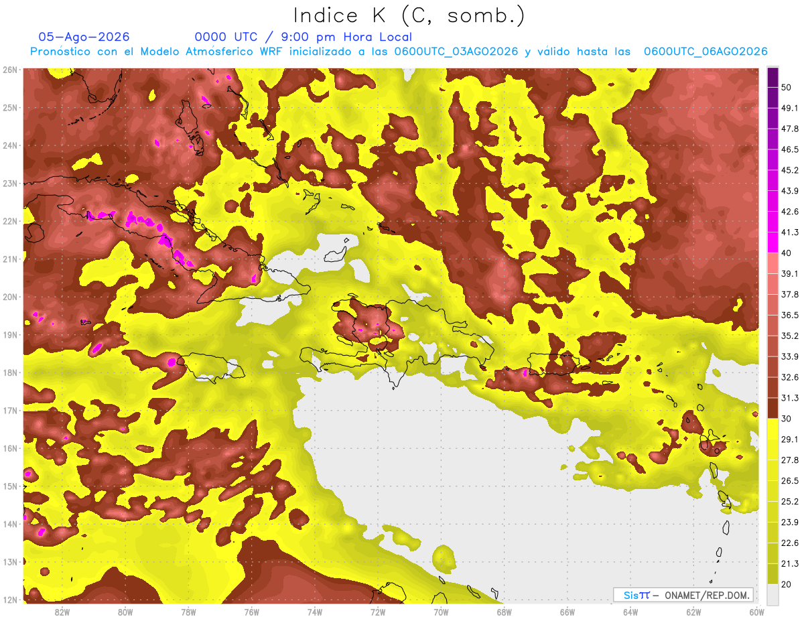Click the color scale label "22.6"
Viewport: 804px width, 621px height.
[x=791, y=543]
